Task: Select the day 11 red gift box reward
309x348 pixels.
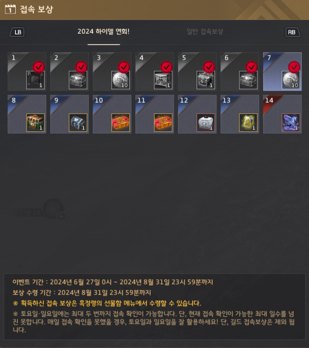Action: click(163, 123)
